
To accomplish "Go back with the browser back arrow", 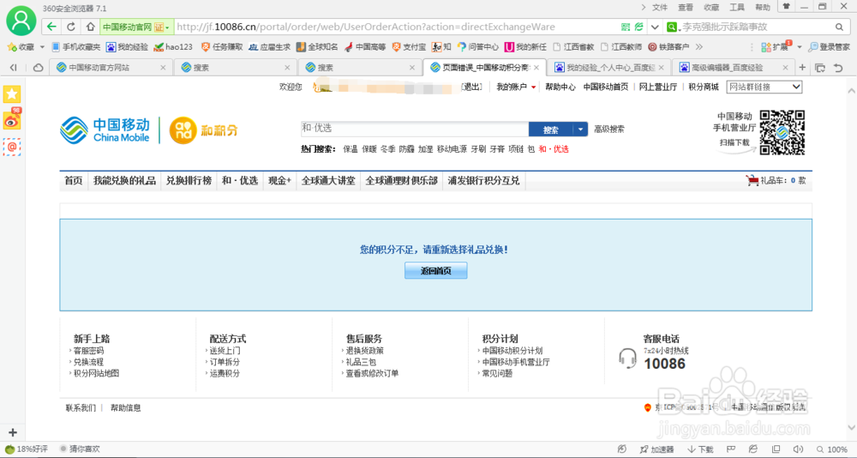I will coord(51,27).
